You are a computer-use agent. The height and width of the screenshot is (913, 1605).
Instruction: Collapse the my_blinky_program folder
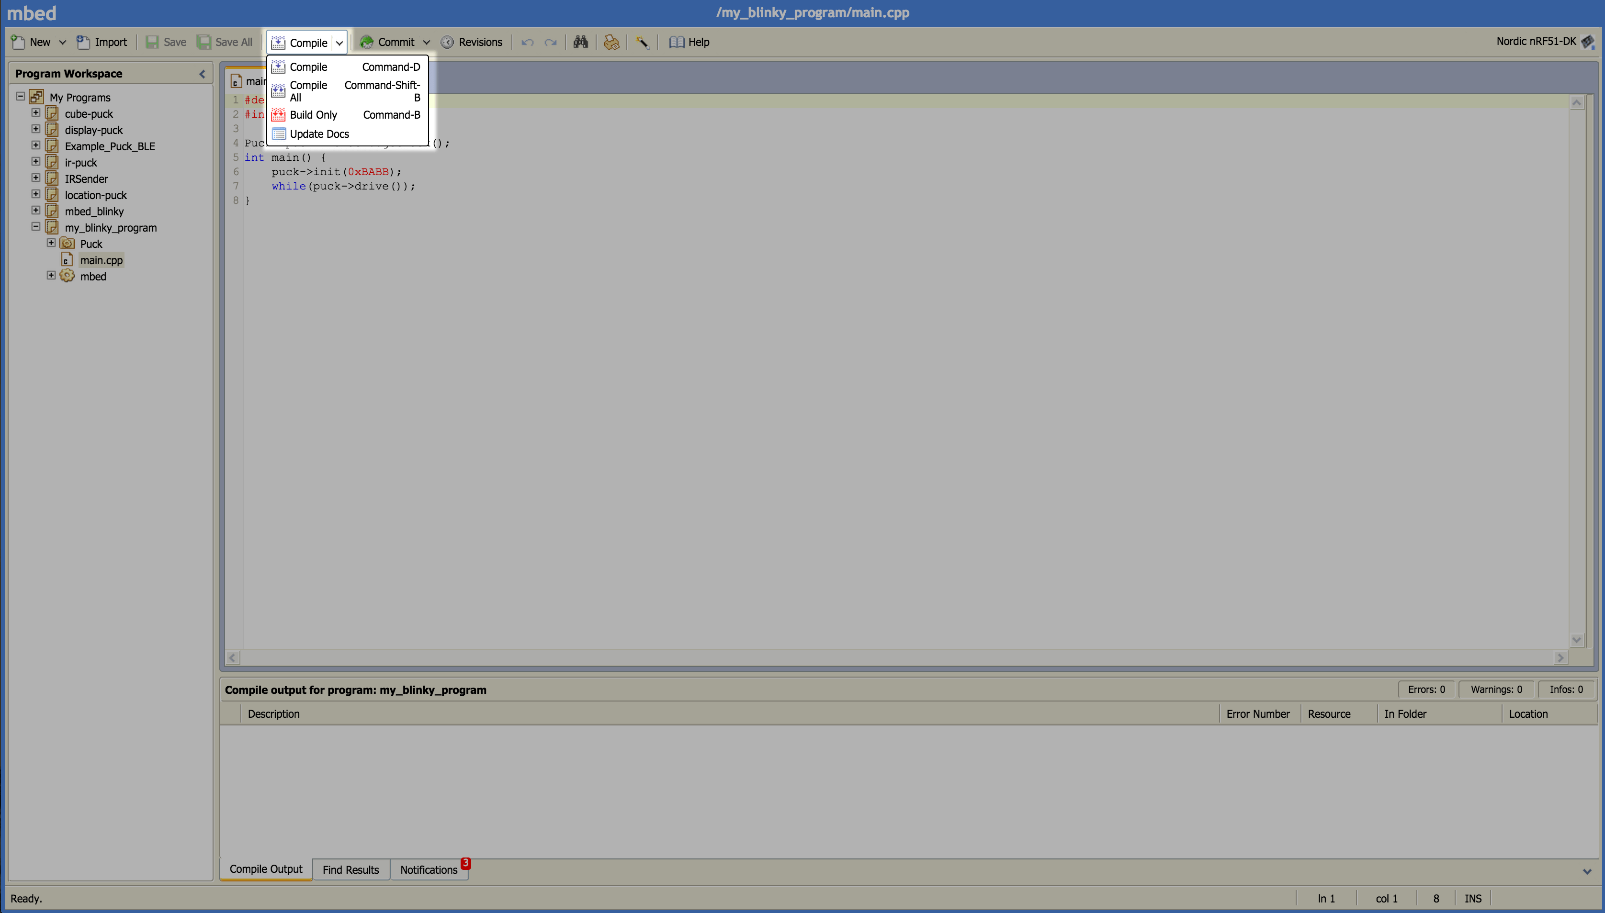click(36, 227)
